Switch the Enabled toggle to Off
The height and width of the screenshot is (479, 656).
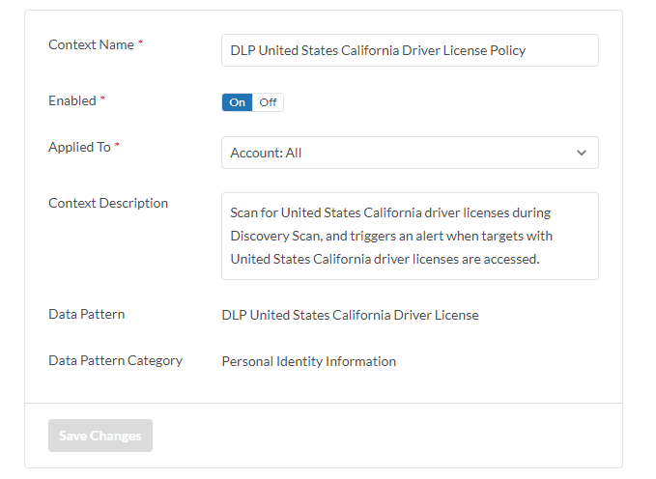268,102
